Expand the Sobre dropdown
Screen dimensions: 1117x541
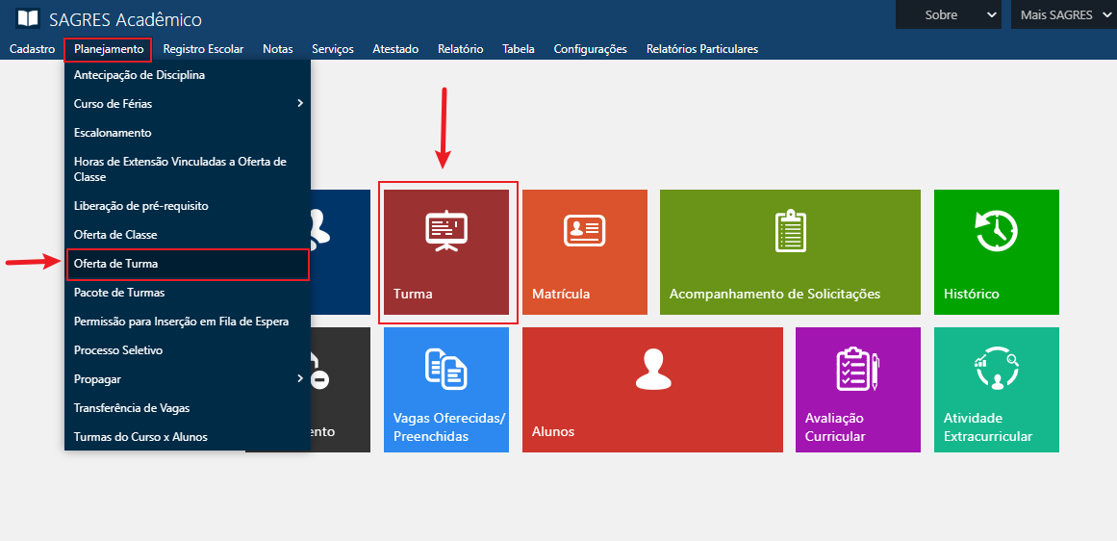point(951,14)
